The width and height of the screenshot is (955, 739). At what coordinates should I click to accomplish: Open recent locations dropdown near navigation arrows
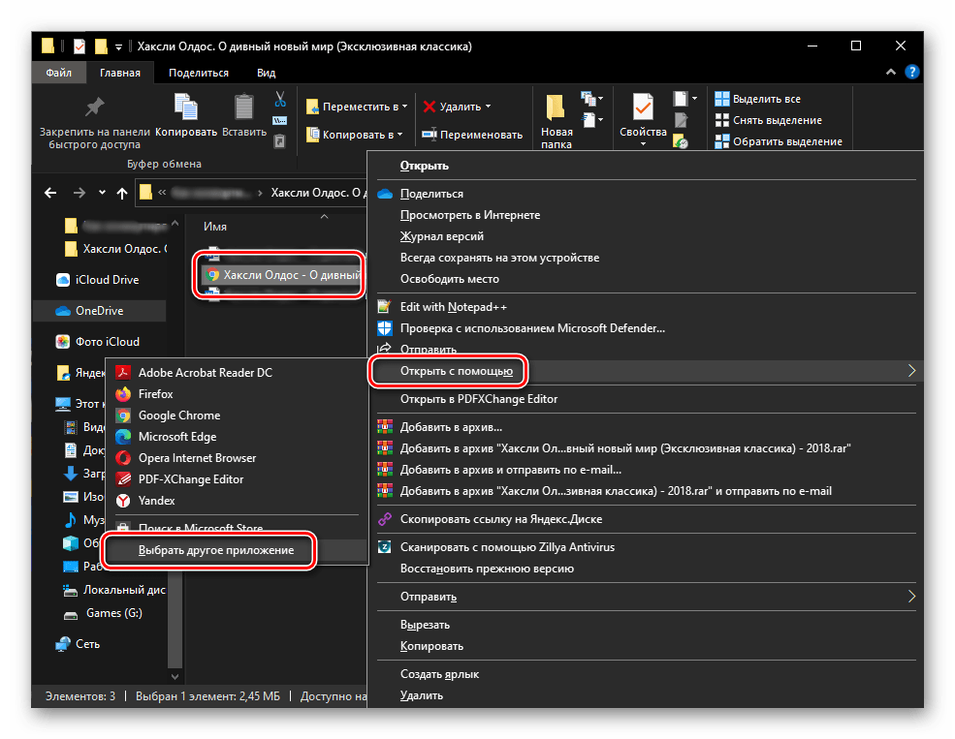pyautogui.click(x=102, y=193)
